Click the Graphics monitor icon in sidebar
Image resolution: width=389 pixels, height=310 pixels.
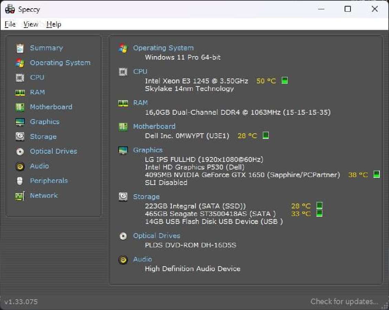(x=20, y=122)
